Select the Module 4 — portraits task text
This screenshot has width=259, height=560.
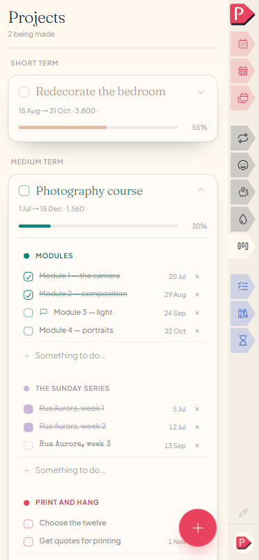tap(76, 330)
